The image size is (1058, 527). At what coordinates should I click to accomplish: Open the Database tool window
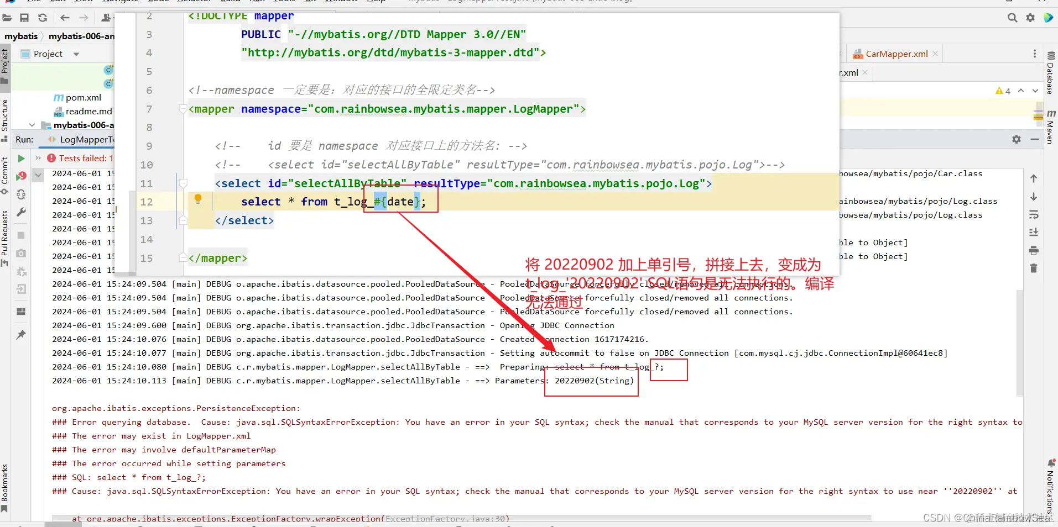click(1051, 73)
